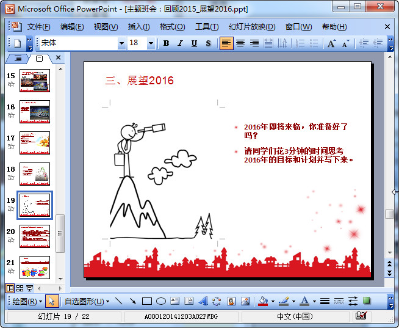Select slide 17 thumbnail

pos(35,143)
